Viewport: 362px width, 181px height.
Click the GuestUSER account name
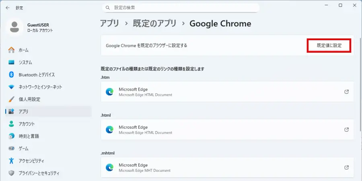click(38, 25)
